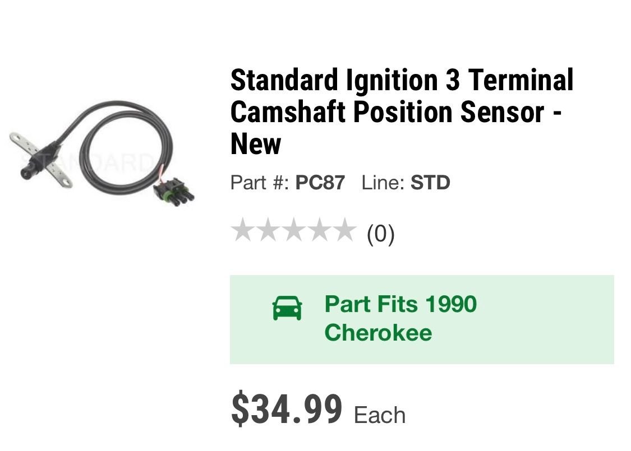Open Standard Ignition Camshaft Position Sensor title
This screenshot has height=451, width=631.
pos(402,111)
